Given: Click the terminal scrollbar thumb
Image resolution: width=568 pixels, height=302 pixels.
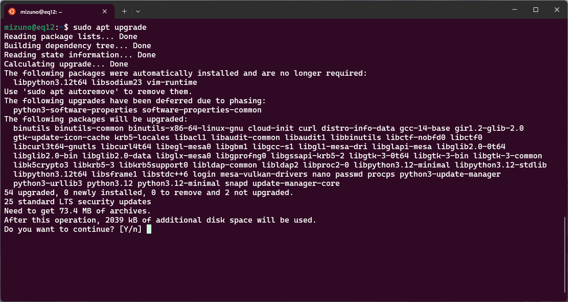Looking at the screenshot, I should (565, 254).
